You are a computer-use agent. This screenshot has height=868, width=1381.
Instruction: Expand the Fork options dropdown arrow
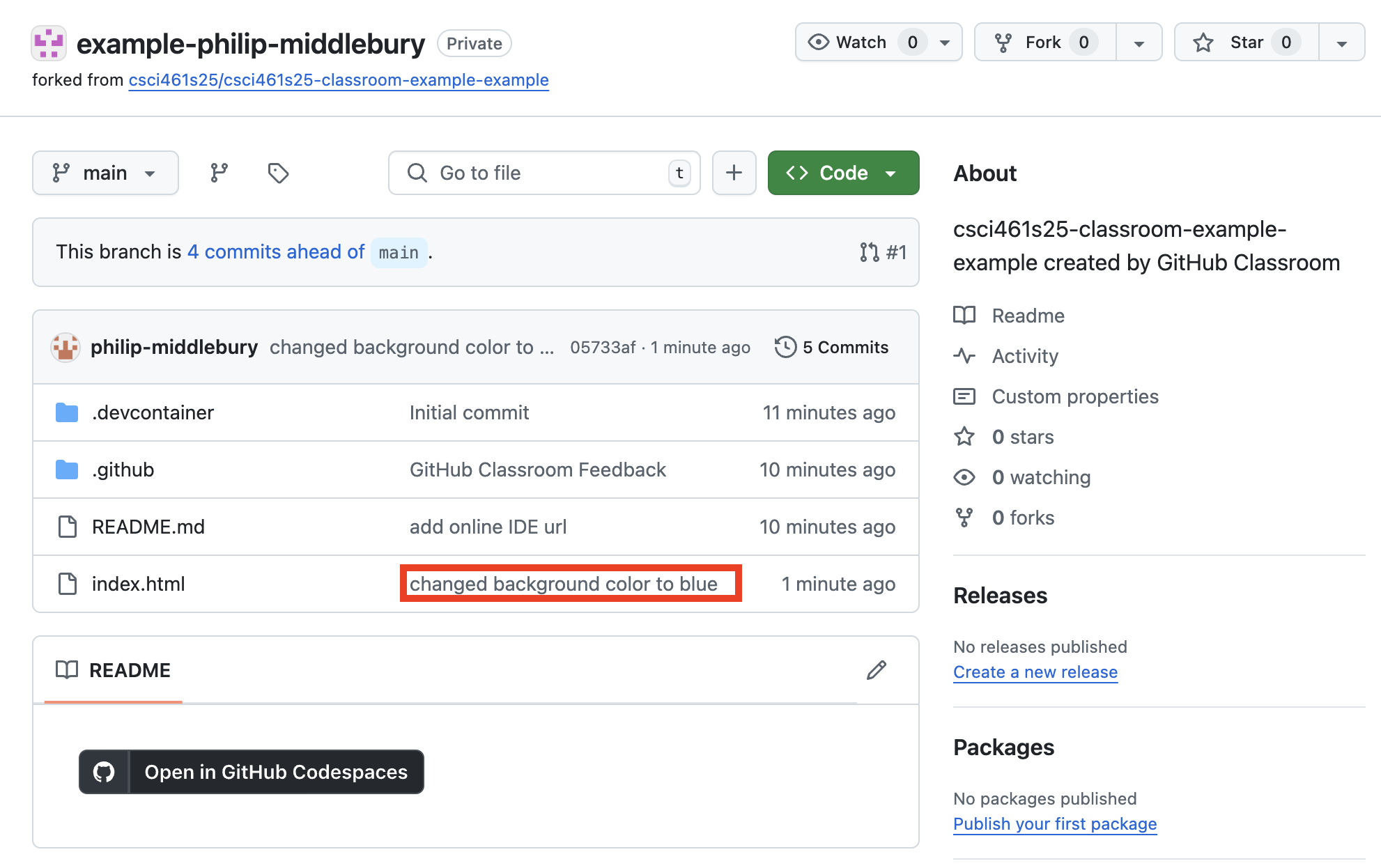tap(1139, 42)
